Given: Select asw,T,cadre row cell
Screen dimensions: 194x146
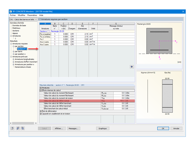Looking at the screenshot, I should pos(45,45).
